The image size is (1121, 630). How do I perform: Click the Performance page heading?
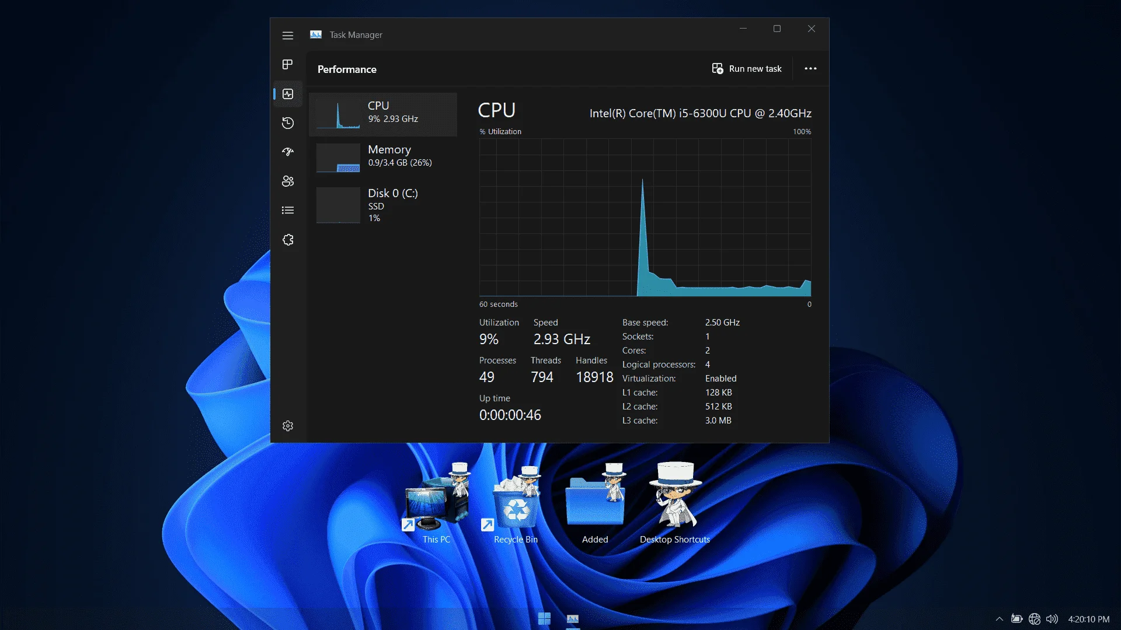[347, 69]
